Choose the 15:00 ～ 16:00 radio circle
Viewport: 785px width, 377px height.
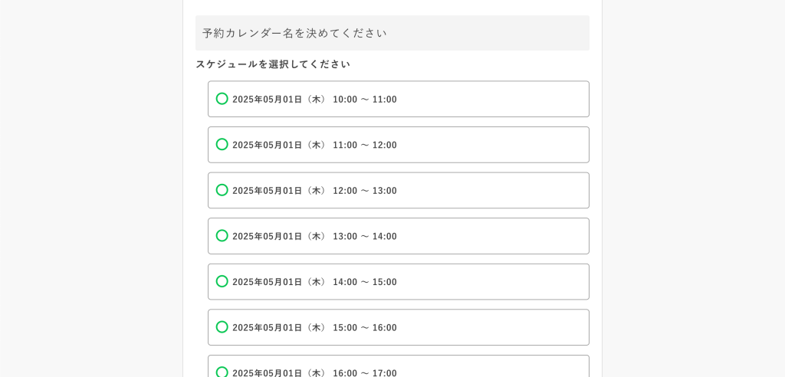(x=222, y=327)
